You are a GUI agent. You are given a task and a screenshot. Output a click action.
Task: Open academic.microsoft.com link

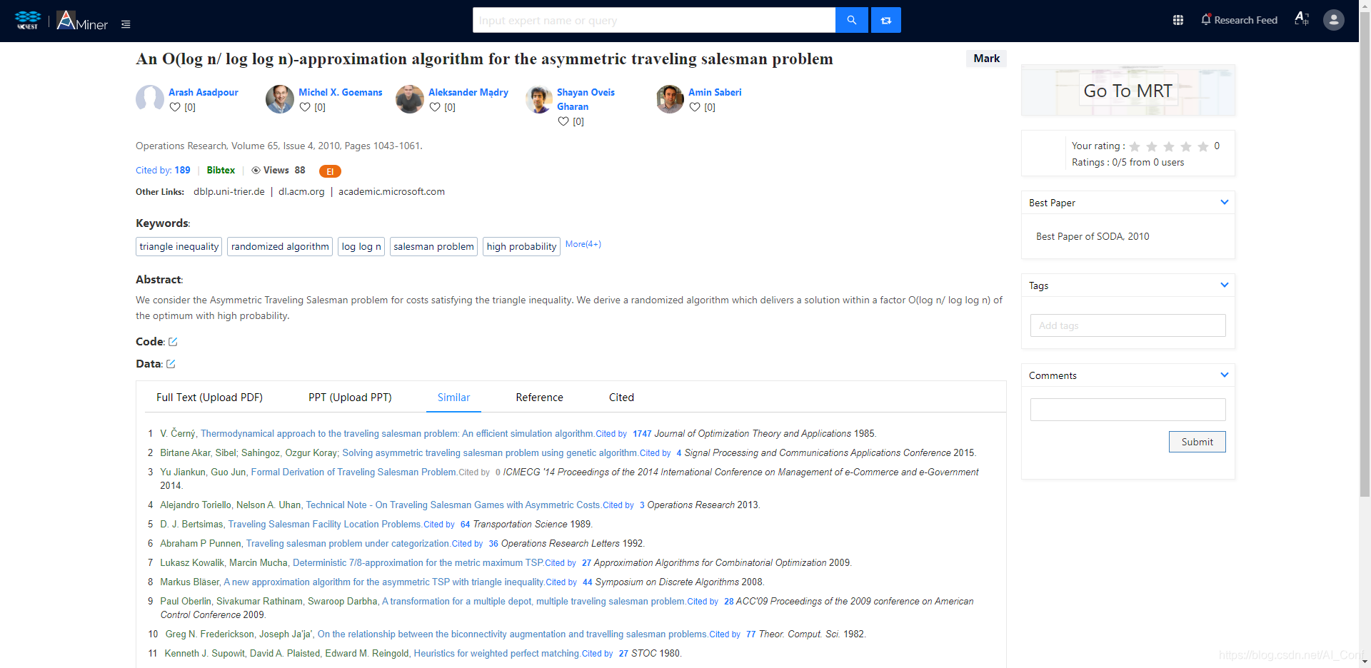(x=391, y=192)
